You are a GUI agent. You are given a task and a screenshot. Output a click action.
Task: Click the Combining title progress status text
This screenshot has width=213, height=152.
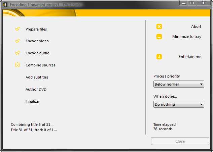(32, 124)
